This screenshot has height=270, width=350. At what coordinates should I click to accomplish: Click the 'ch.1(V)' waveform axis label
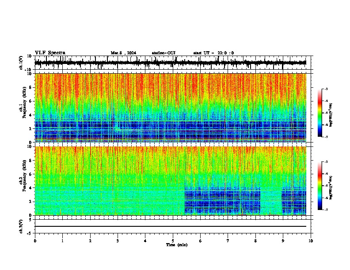(21, 63)
